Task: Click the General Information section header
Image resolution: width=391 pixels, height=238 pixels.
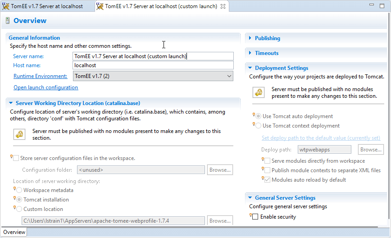Action: 34,38
